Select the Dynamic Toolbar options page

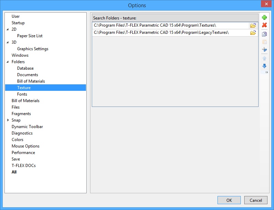pos(27,127)
